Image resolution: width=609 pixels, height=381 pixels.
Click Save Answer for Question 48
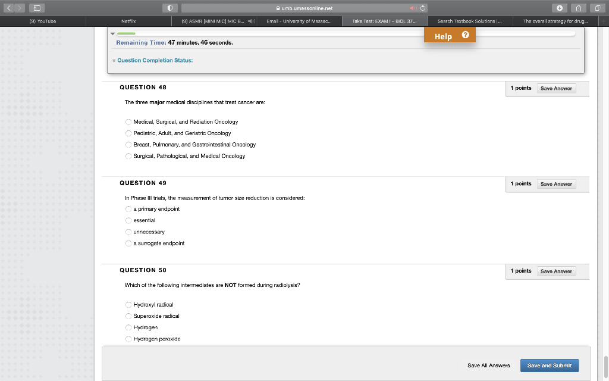(555, 88)
